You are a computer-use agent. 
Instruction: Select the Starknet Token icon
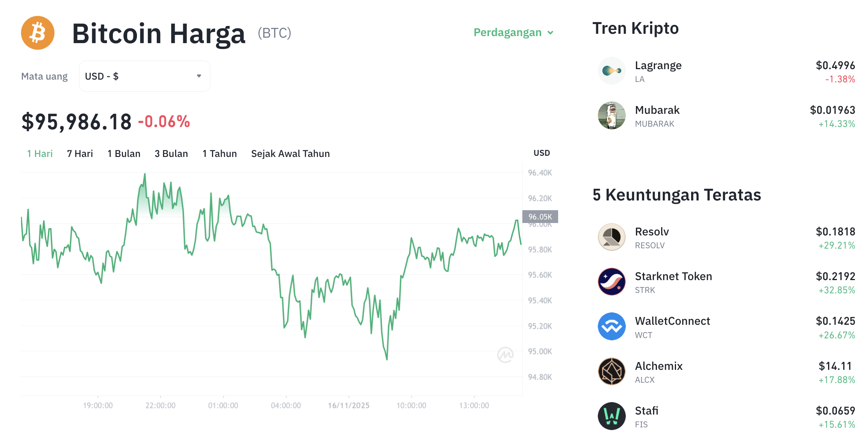(x=611, y=282)
